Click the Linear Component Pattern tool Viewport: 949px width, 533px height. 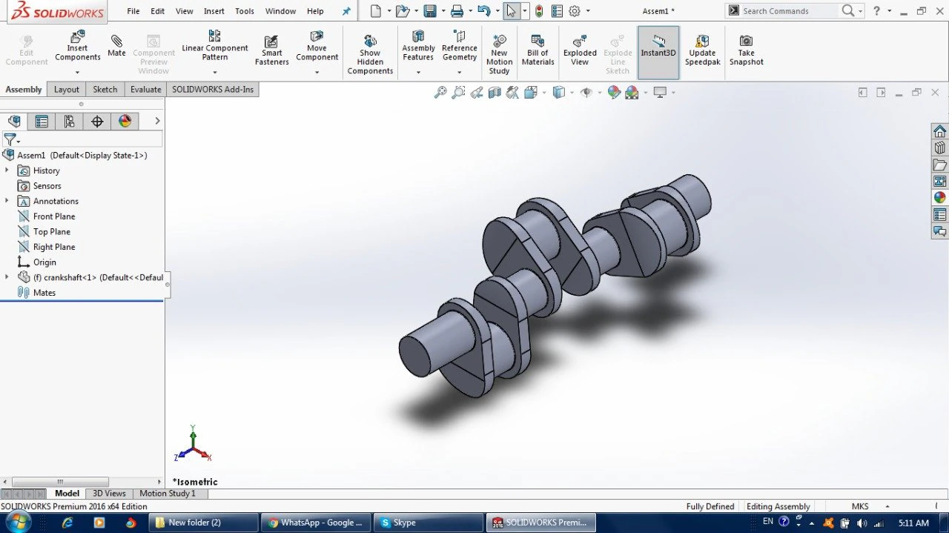pos(214,47)
